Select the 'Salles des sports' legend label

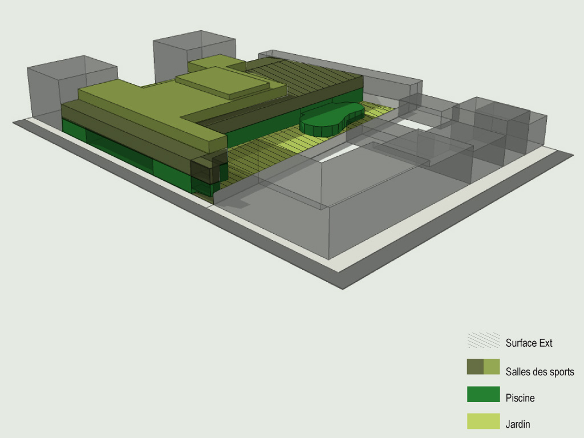tap(540, 371)
